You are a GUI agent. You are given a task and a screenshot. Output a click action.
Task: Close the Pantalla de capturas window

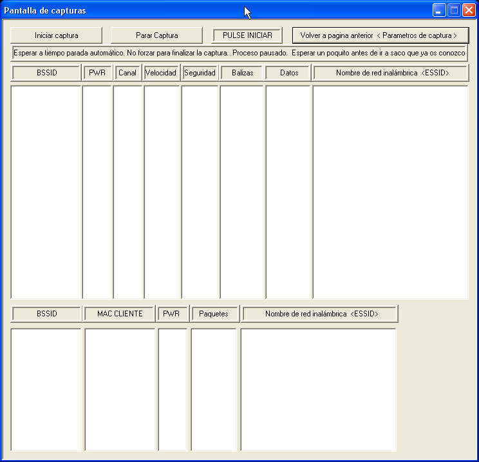pyautogui.click(x=469, y=10)
